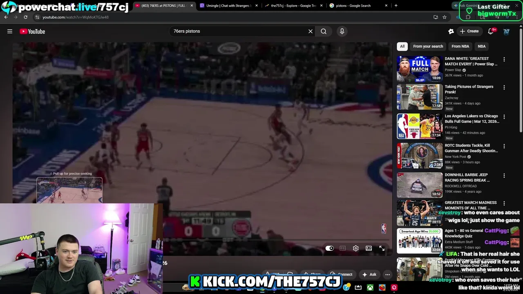Close the Umingle browser tab
This screenshot has height=294, width=523.
point(257,6)
